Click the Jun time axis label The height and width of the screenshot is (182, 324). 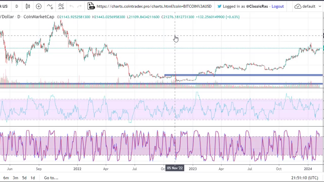[10, 169]
